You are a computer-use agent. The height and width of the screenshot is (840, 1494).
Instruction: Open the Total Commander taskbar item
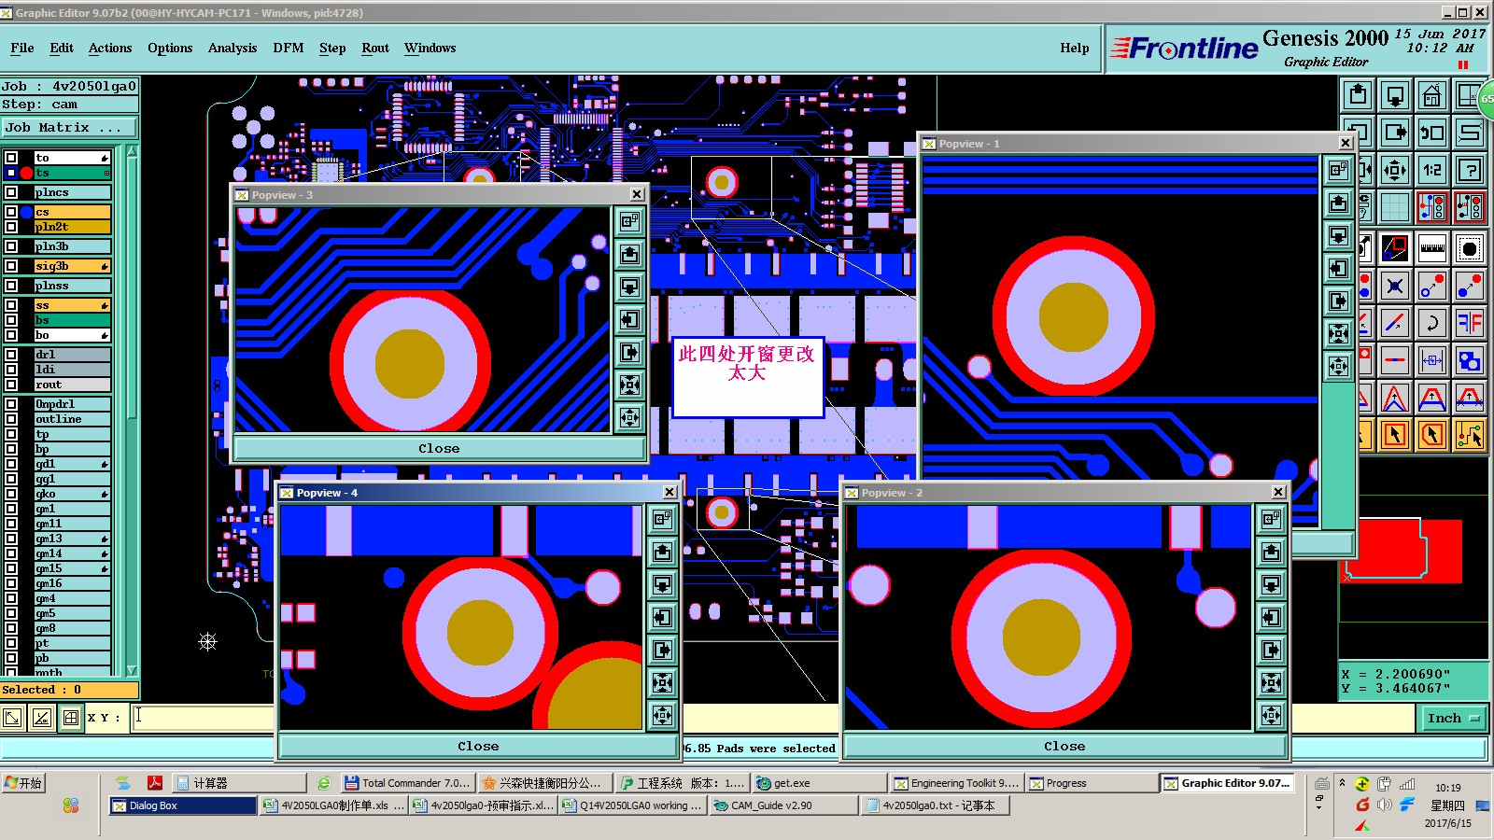[407, 783]
